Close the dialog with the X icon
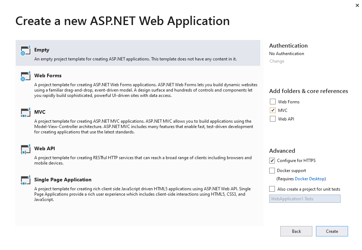Image resolution: width=362 pixels, height=250 pixels. [x=357, y=5]
